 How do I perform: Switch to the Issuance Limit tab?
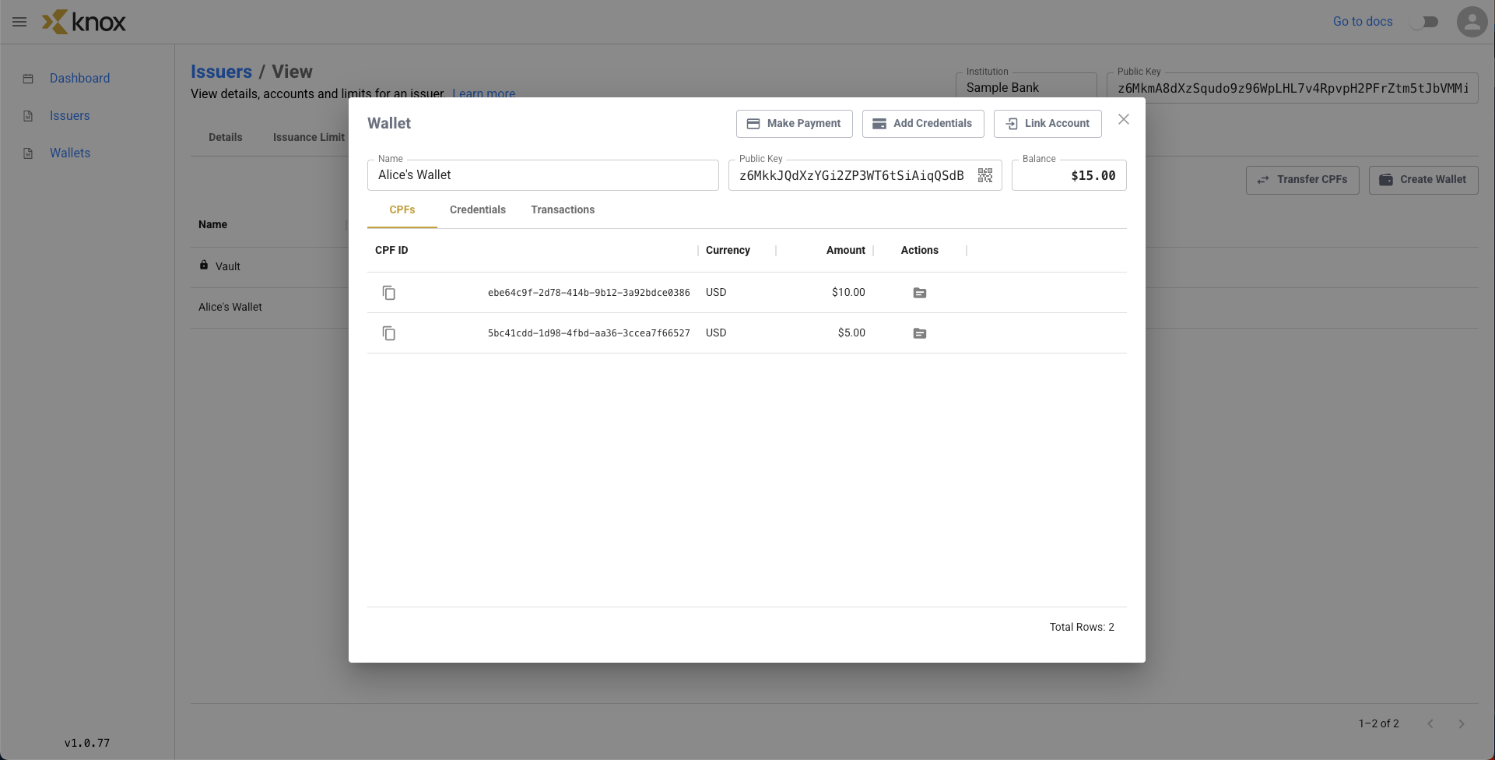pyautogui.click(x=309, y=137)
